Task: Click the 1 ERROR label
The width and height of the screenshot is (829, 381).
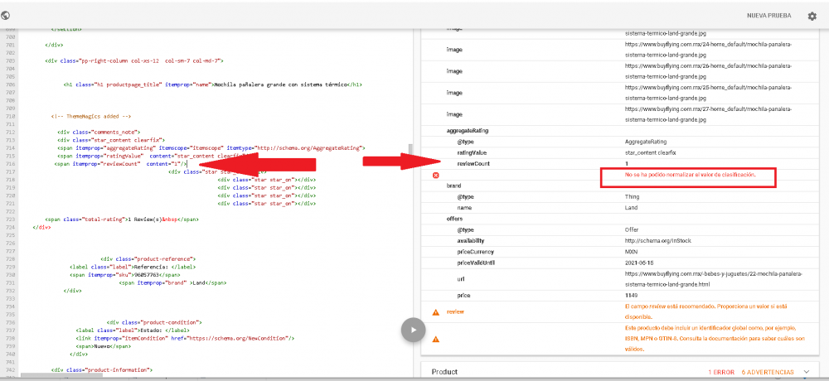Action: coord(721,373)
